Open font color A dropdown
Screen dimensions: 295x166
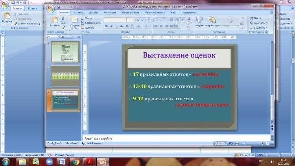147,26
